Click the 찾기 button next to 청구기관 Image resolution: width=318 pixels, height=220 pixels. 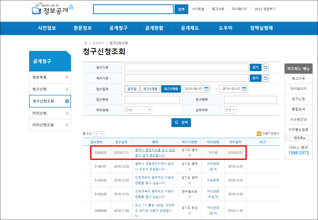tap(255, 67)
